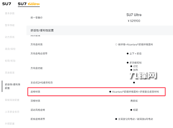This screenshot has width=173, height=128.
Task: Select 动力系统 in the sidebar
Action: [x=10, y=37]
